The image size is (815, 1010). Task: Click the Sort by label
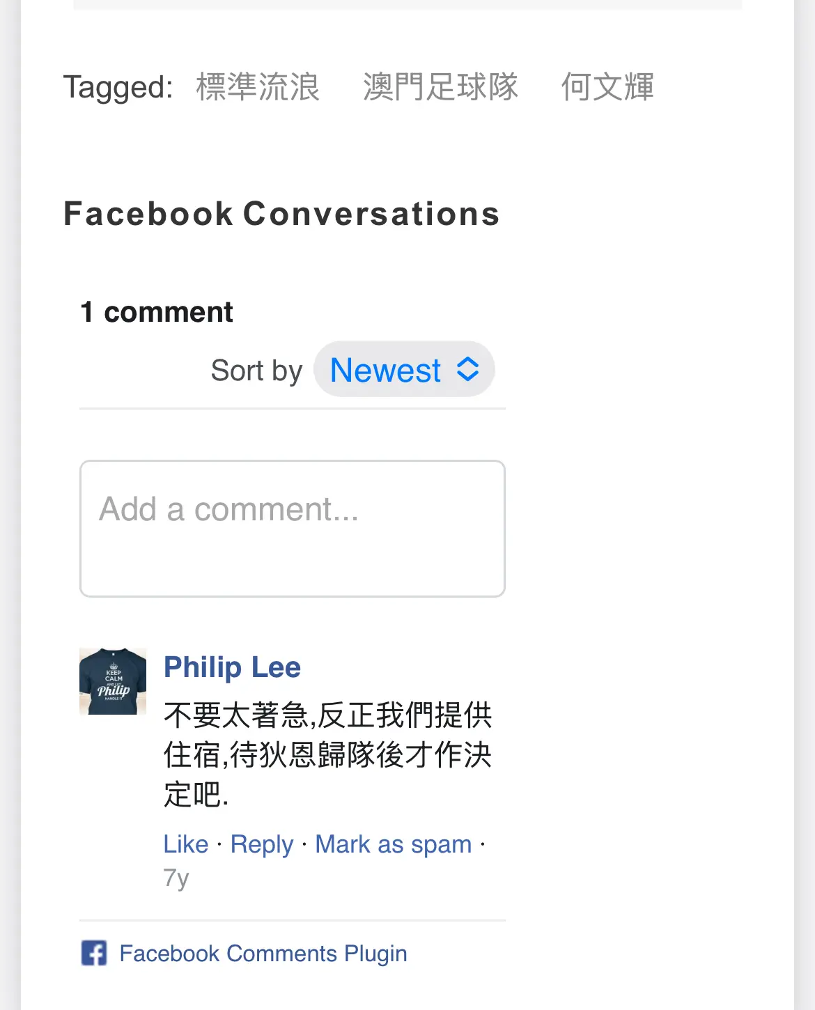(x=256, y=371)
